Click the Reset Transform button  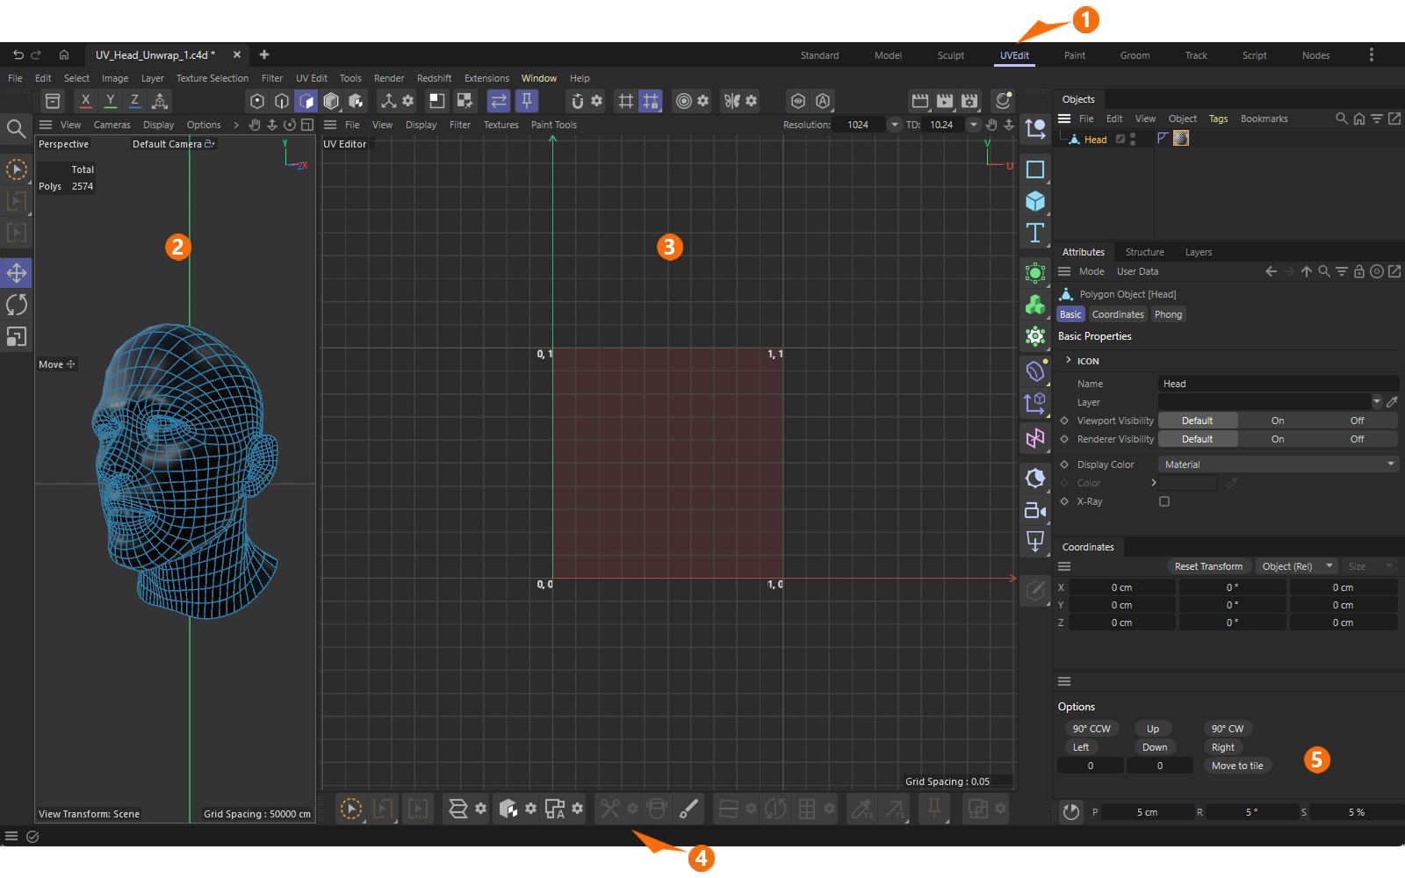1208,566
